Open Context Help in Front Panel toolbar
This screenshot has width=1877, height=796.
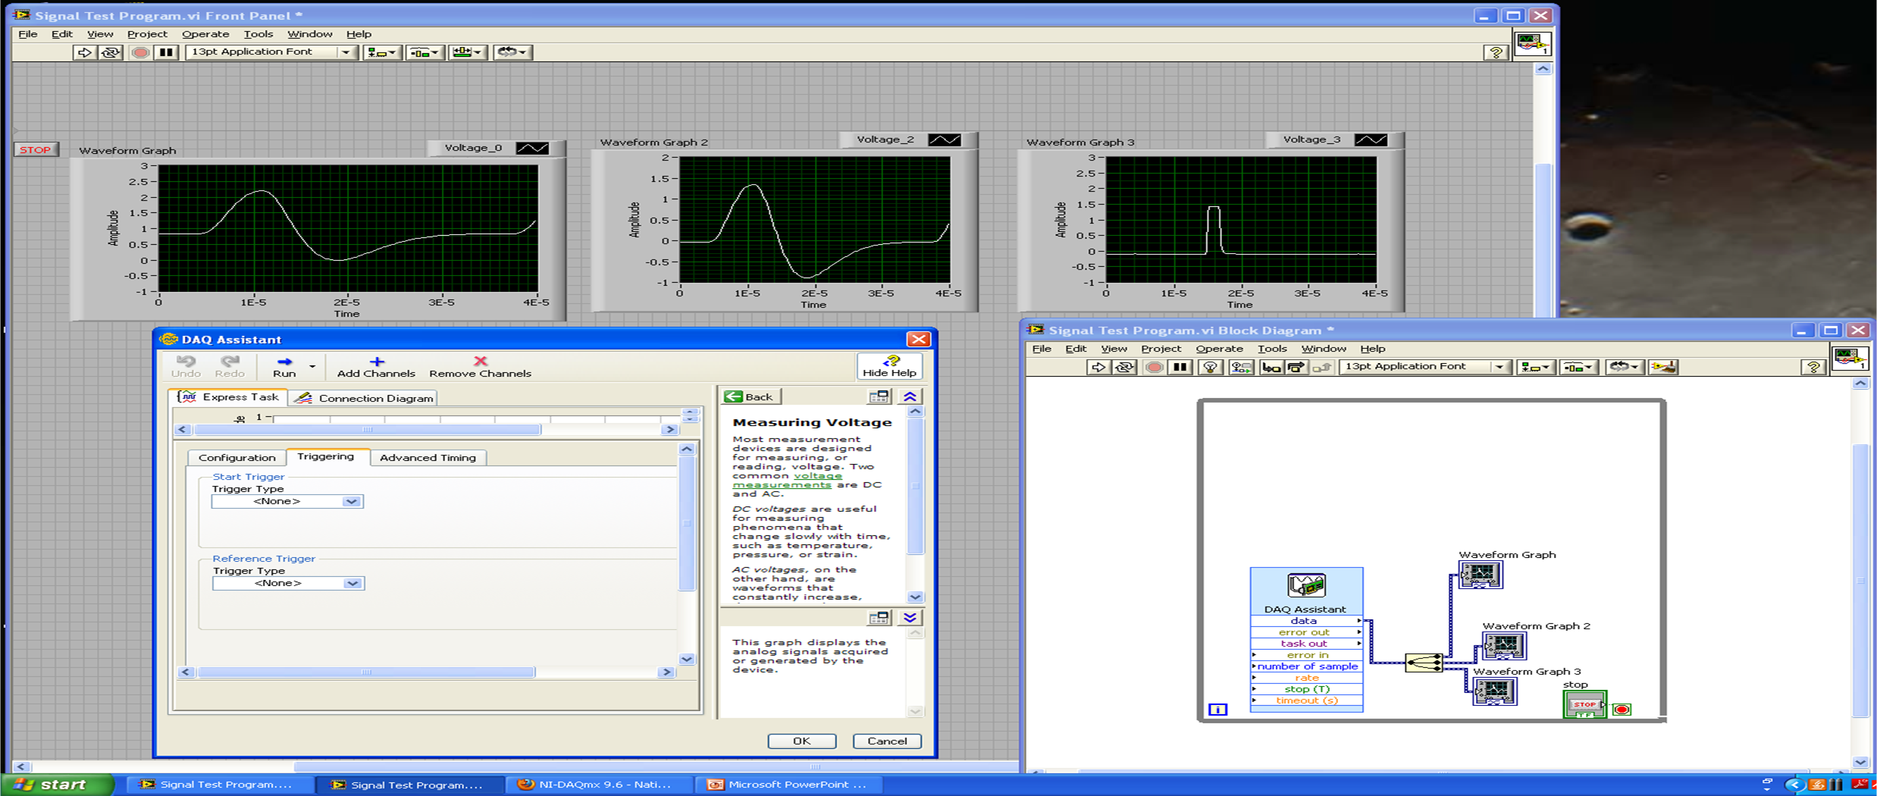click(1496, 52)
